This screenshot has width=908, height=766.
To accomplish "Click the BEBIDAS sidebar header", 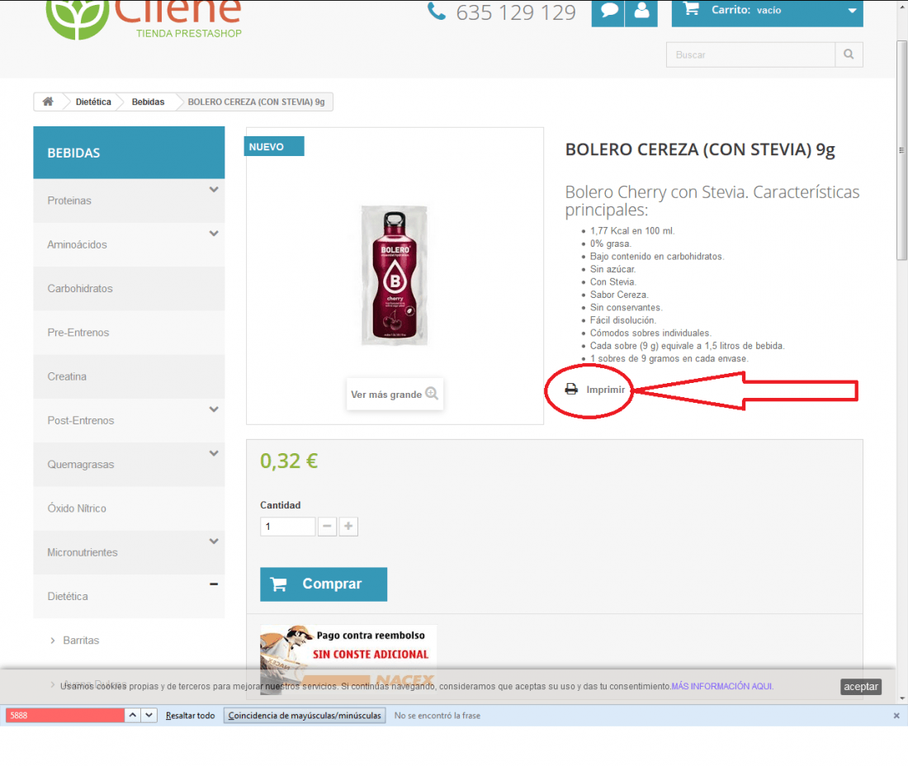I will pyautogui.click(x=129, y=153).
